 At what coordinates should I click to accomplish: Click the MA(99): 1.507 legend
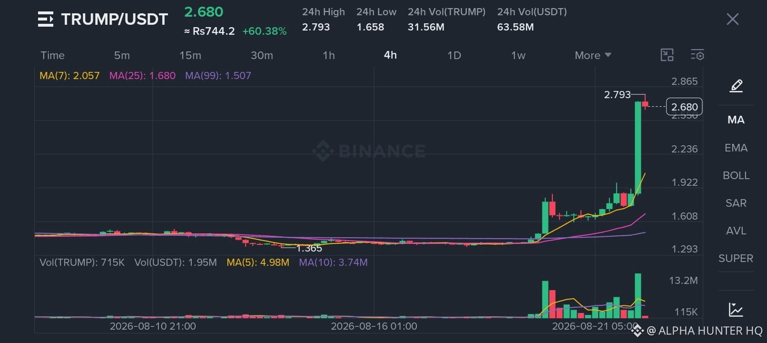tap(218, 76)
